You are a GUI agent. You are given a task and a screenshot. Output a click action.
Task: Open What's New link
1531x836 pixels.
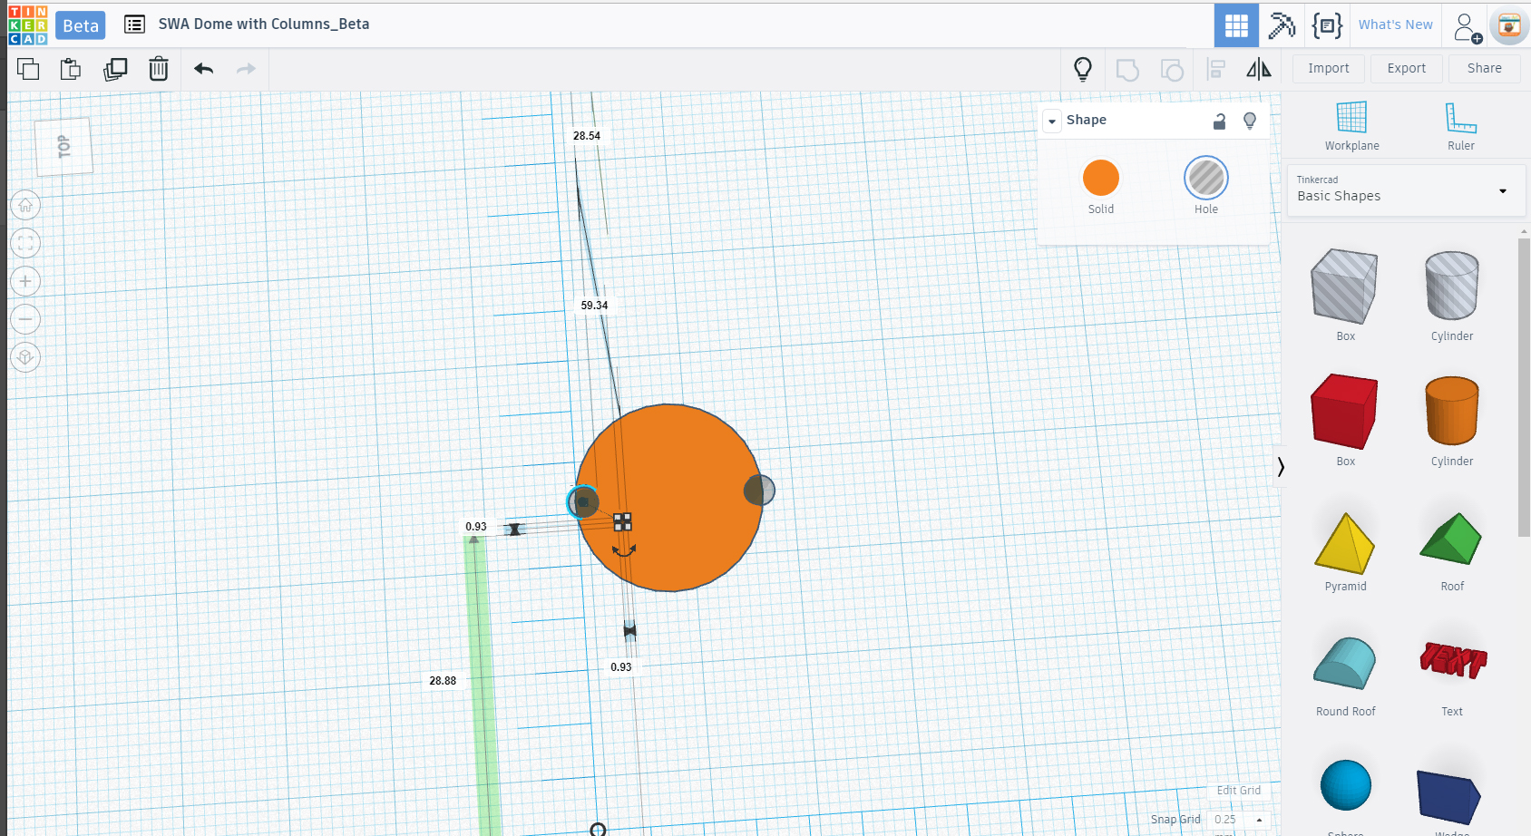1395,24
